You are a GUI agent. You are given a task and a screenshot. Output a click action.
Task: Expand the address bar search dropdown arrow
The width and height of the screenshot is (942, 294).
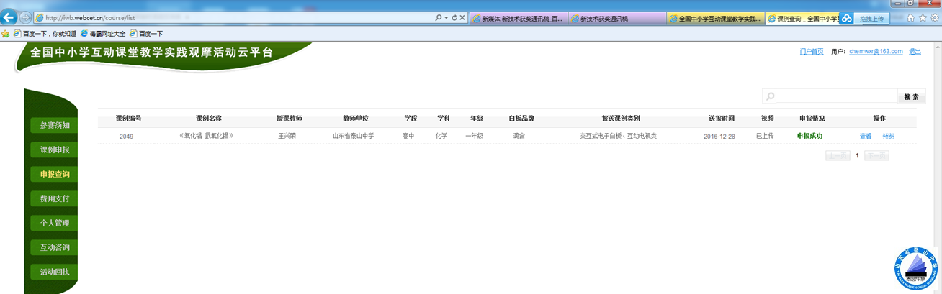[446, 18]
